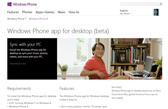Click the search magnifier icon
The image size is (168, 109).
point(161,4)
